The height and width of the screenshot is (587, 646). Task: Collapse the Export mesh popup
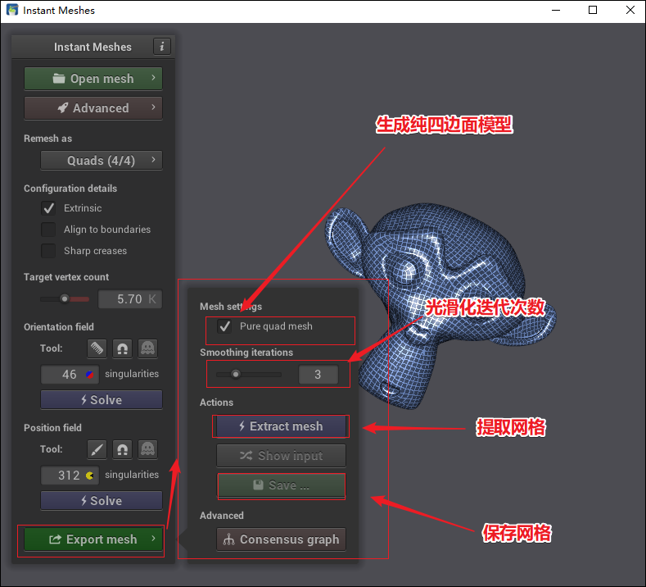coord(93,539)
